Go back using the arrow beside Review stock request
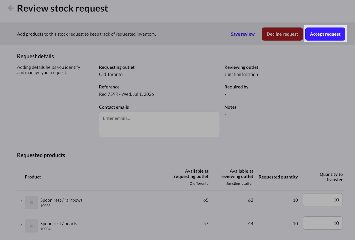355x240 pixels. (x=11, y=8)
